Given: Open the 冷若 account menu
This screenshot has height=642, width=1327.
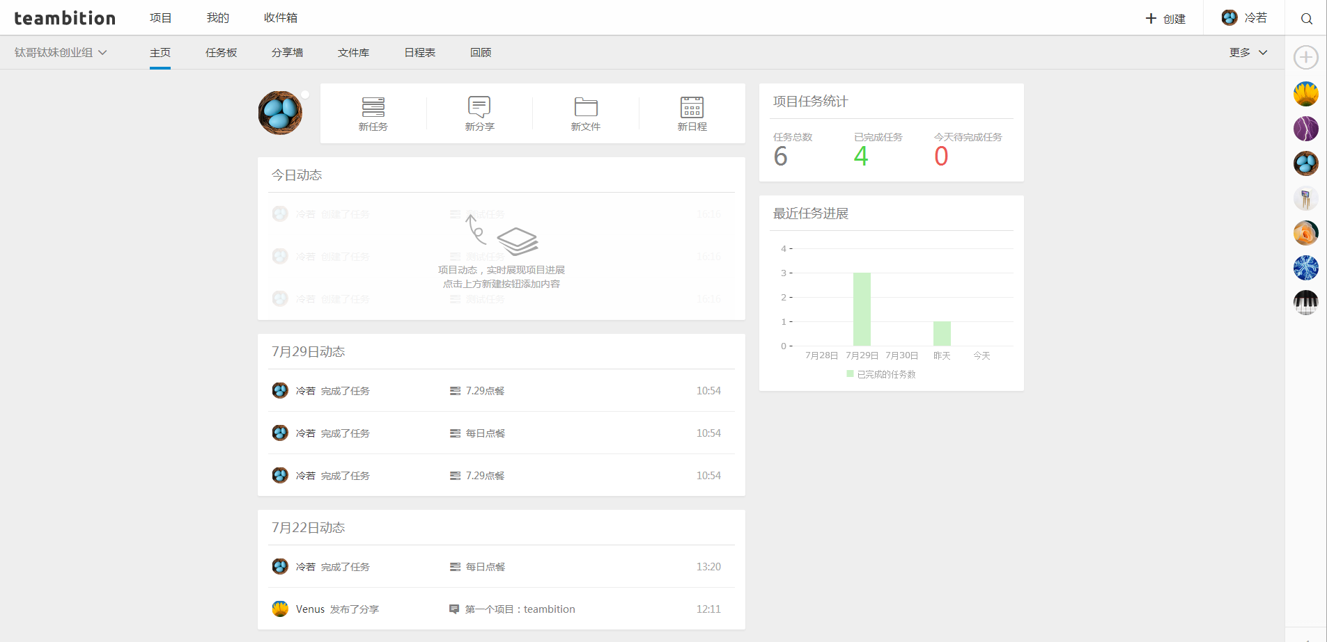Looking at the screenshot, I should coord(1245,17).
